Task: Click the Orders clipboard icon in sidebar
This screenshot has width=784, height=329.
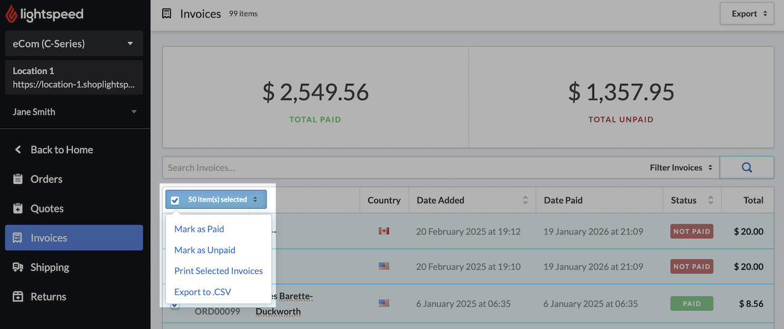Action: click(x=18, y=179)
